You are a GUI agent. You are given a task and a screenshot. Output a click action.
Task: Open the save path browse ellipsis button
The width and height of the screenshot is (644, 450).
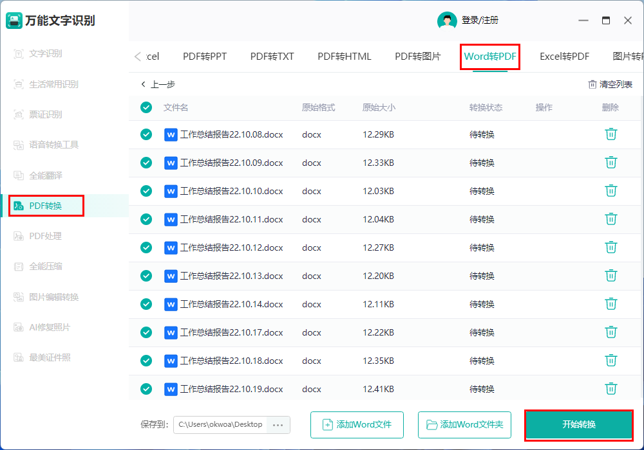(x=278, y=425)
